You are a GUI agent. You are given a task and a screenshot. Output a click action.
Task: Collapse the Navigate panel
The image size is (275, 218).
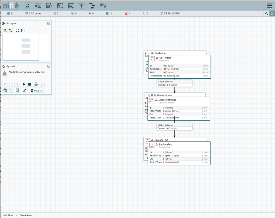[x=48, y=23]
